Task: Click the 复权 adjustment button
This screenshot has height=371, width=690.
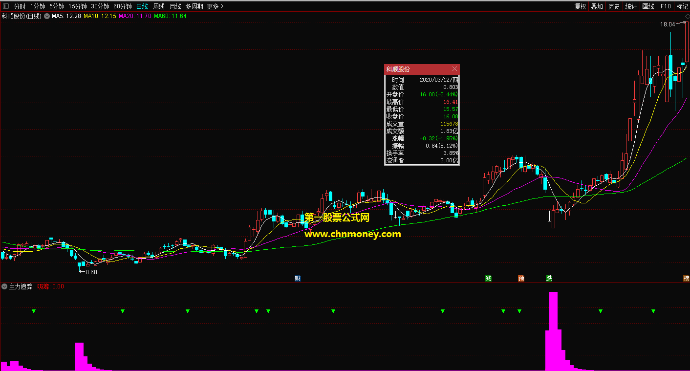Action: (580, 6)
